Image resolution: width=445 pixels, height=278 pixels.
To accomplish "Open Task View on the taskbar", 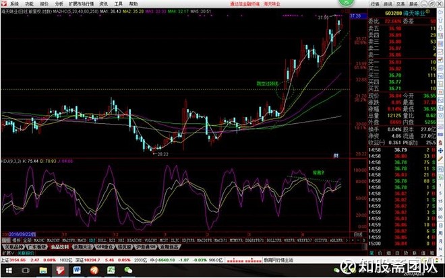I will 26,271.
